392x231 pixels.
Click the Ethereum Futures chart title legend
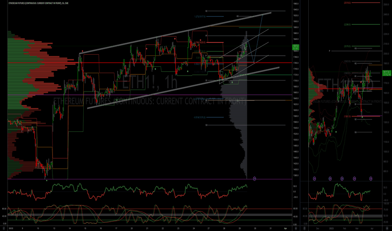39,3
